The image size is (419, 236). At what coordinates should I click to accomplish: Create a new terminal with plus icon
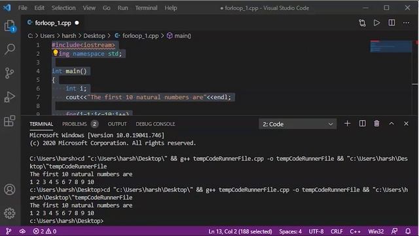tap(348, 123)
